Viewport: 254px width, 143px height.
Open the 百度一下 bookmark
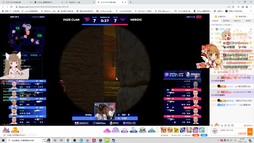pos(11,11)
